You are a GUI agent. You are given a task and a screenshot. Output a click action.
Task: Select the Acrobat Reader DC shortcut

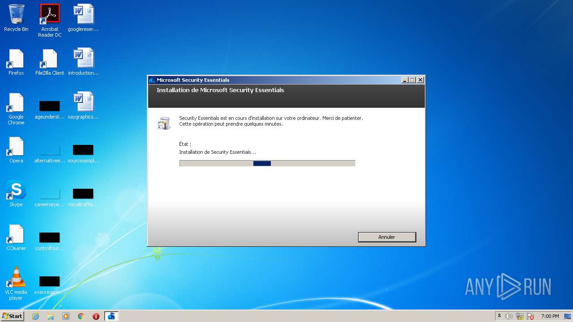coord(50,21)
